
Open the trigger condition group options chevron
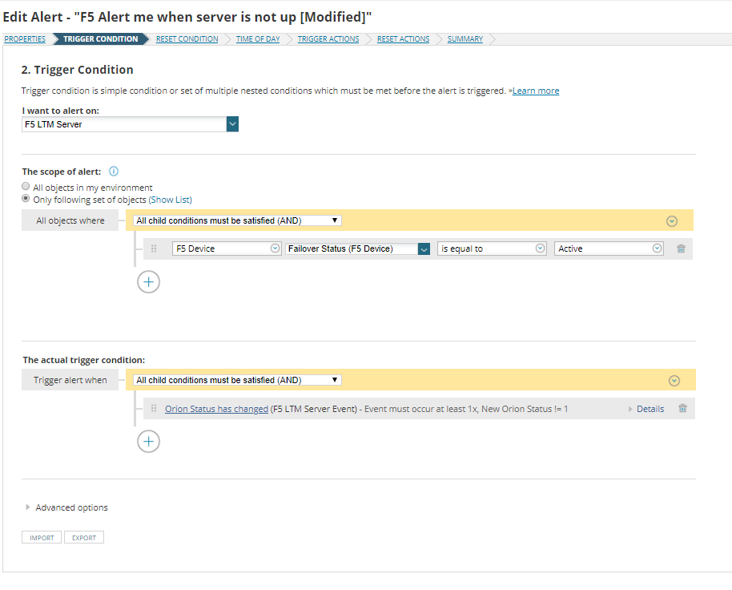click(674, 381)
